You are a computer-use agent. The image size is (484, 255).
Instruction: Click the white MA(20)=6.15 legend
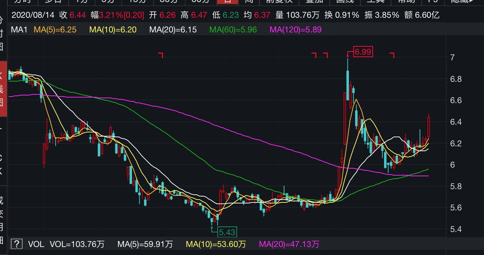click(173, 30)
